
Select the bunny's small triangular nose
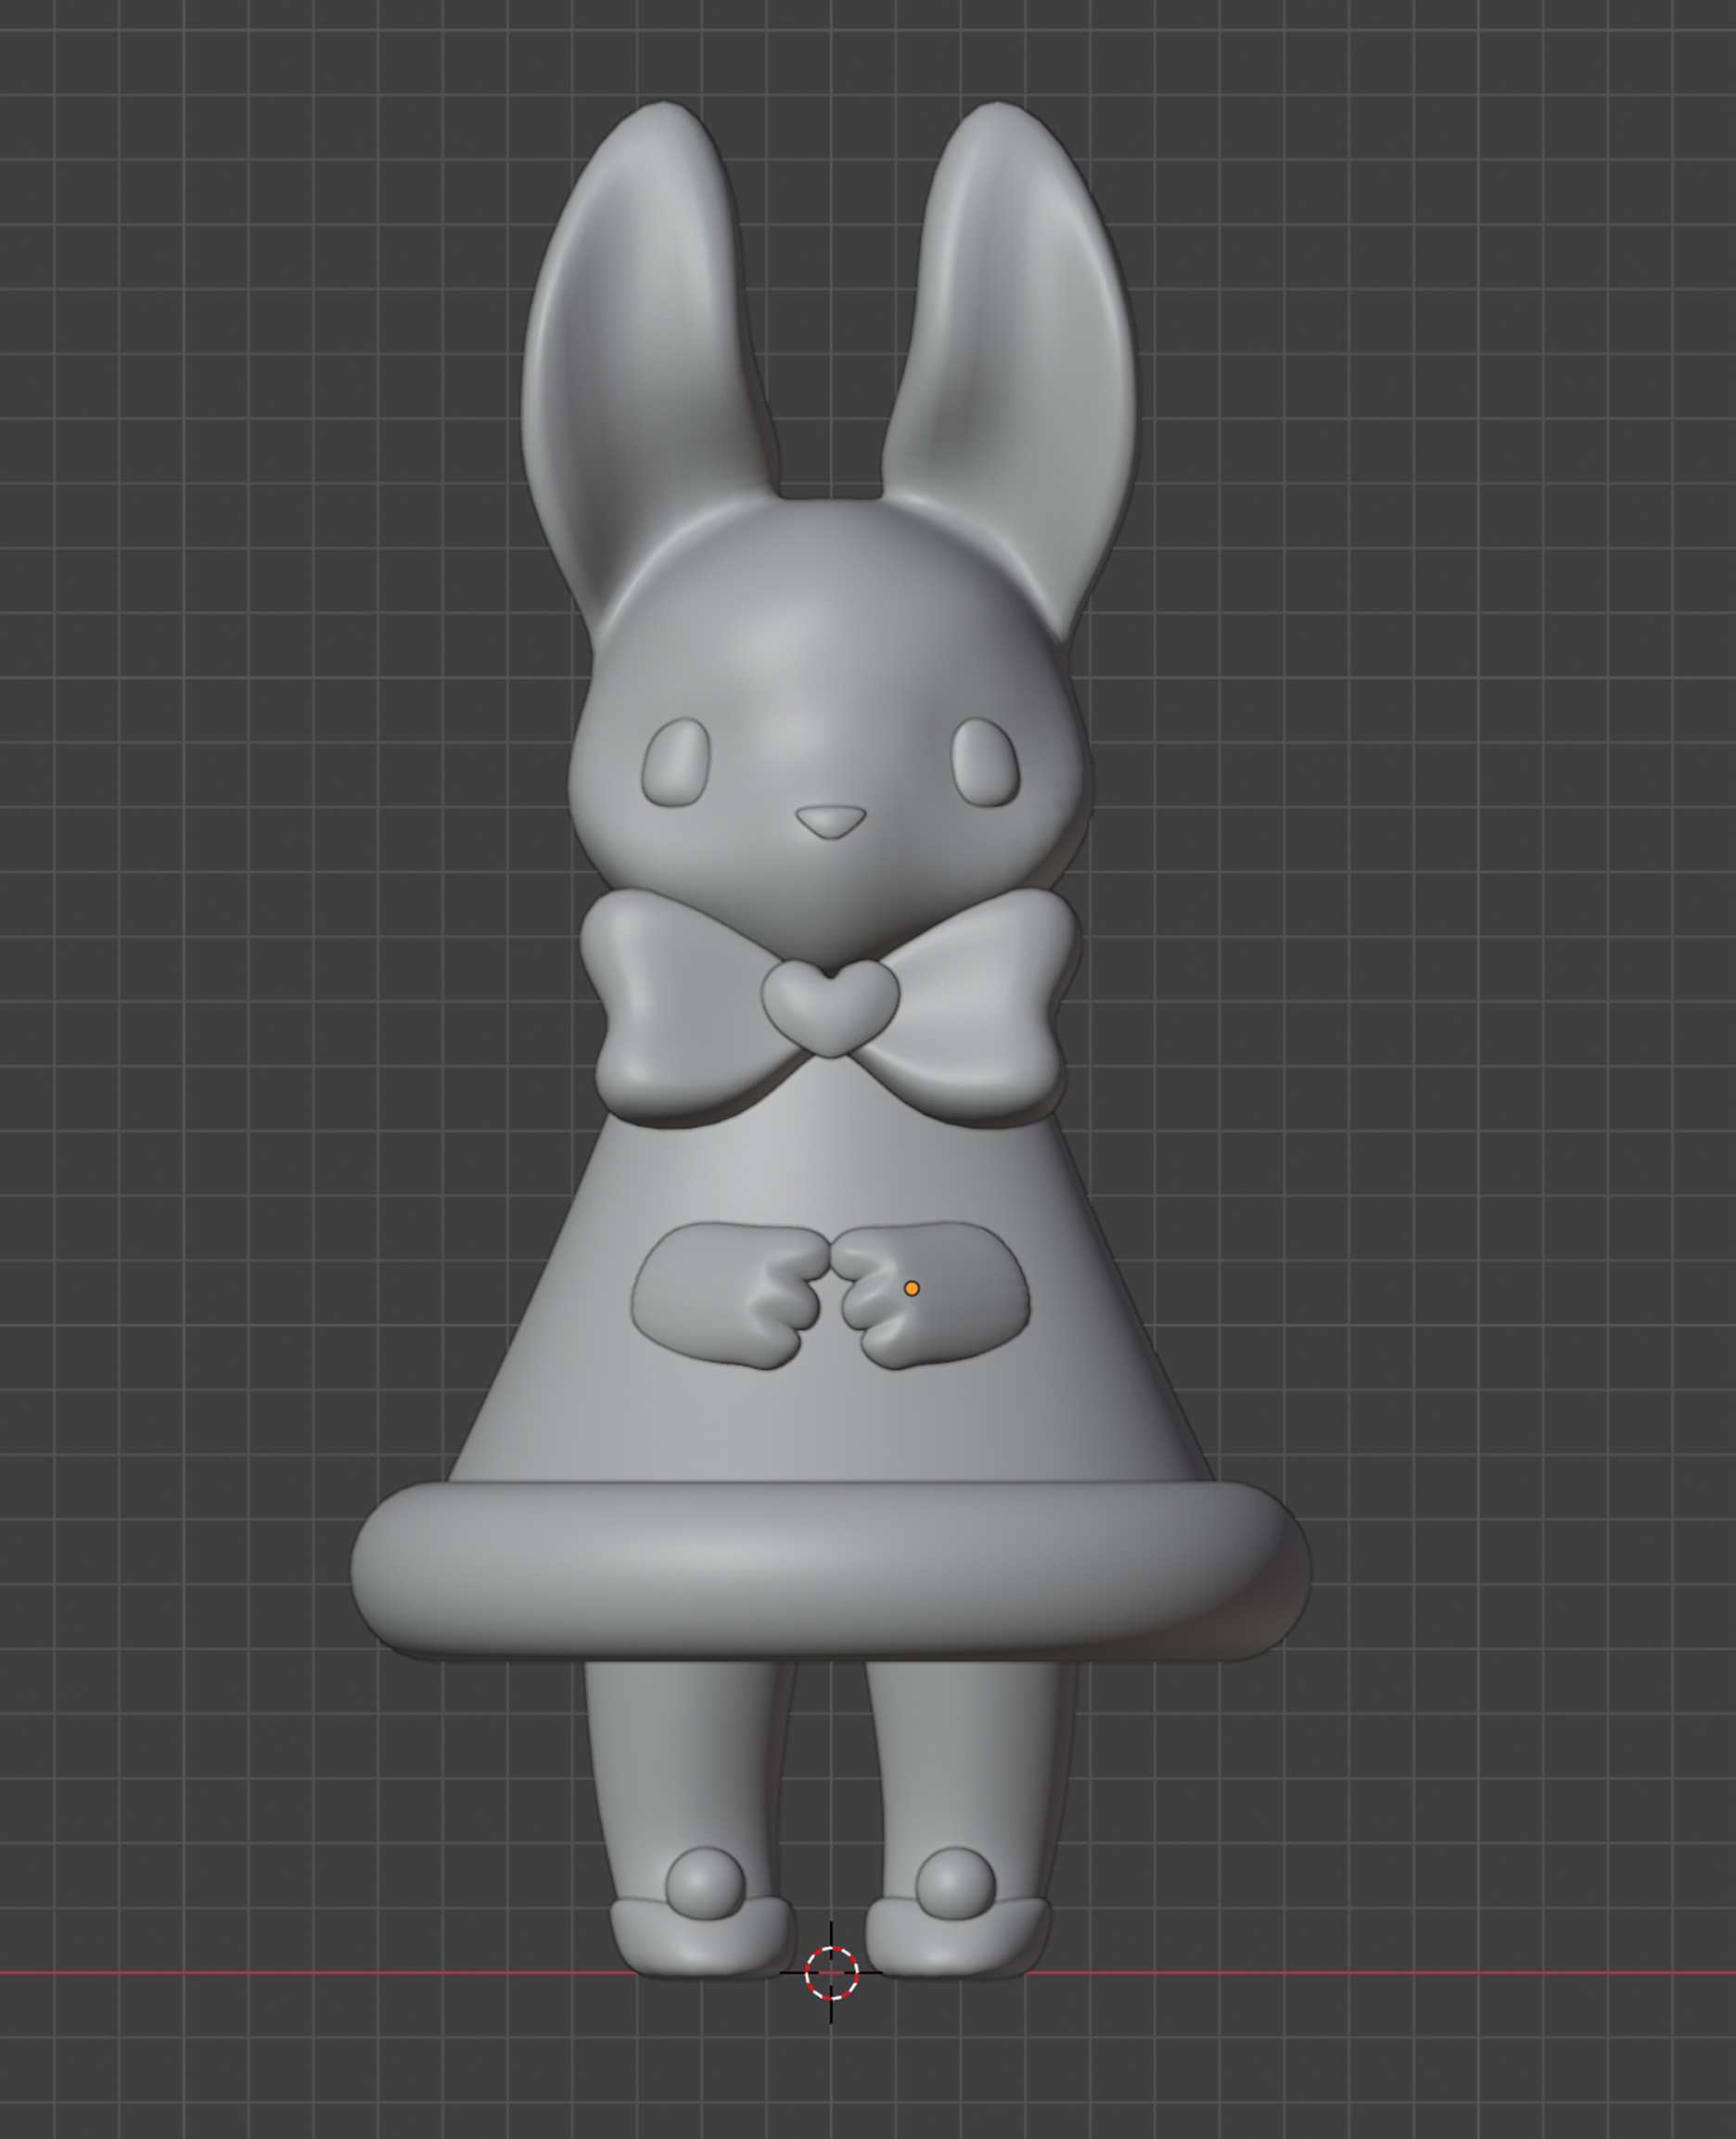point(830,822)
